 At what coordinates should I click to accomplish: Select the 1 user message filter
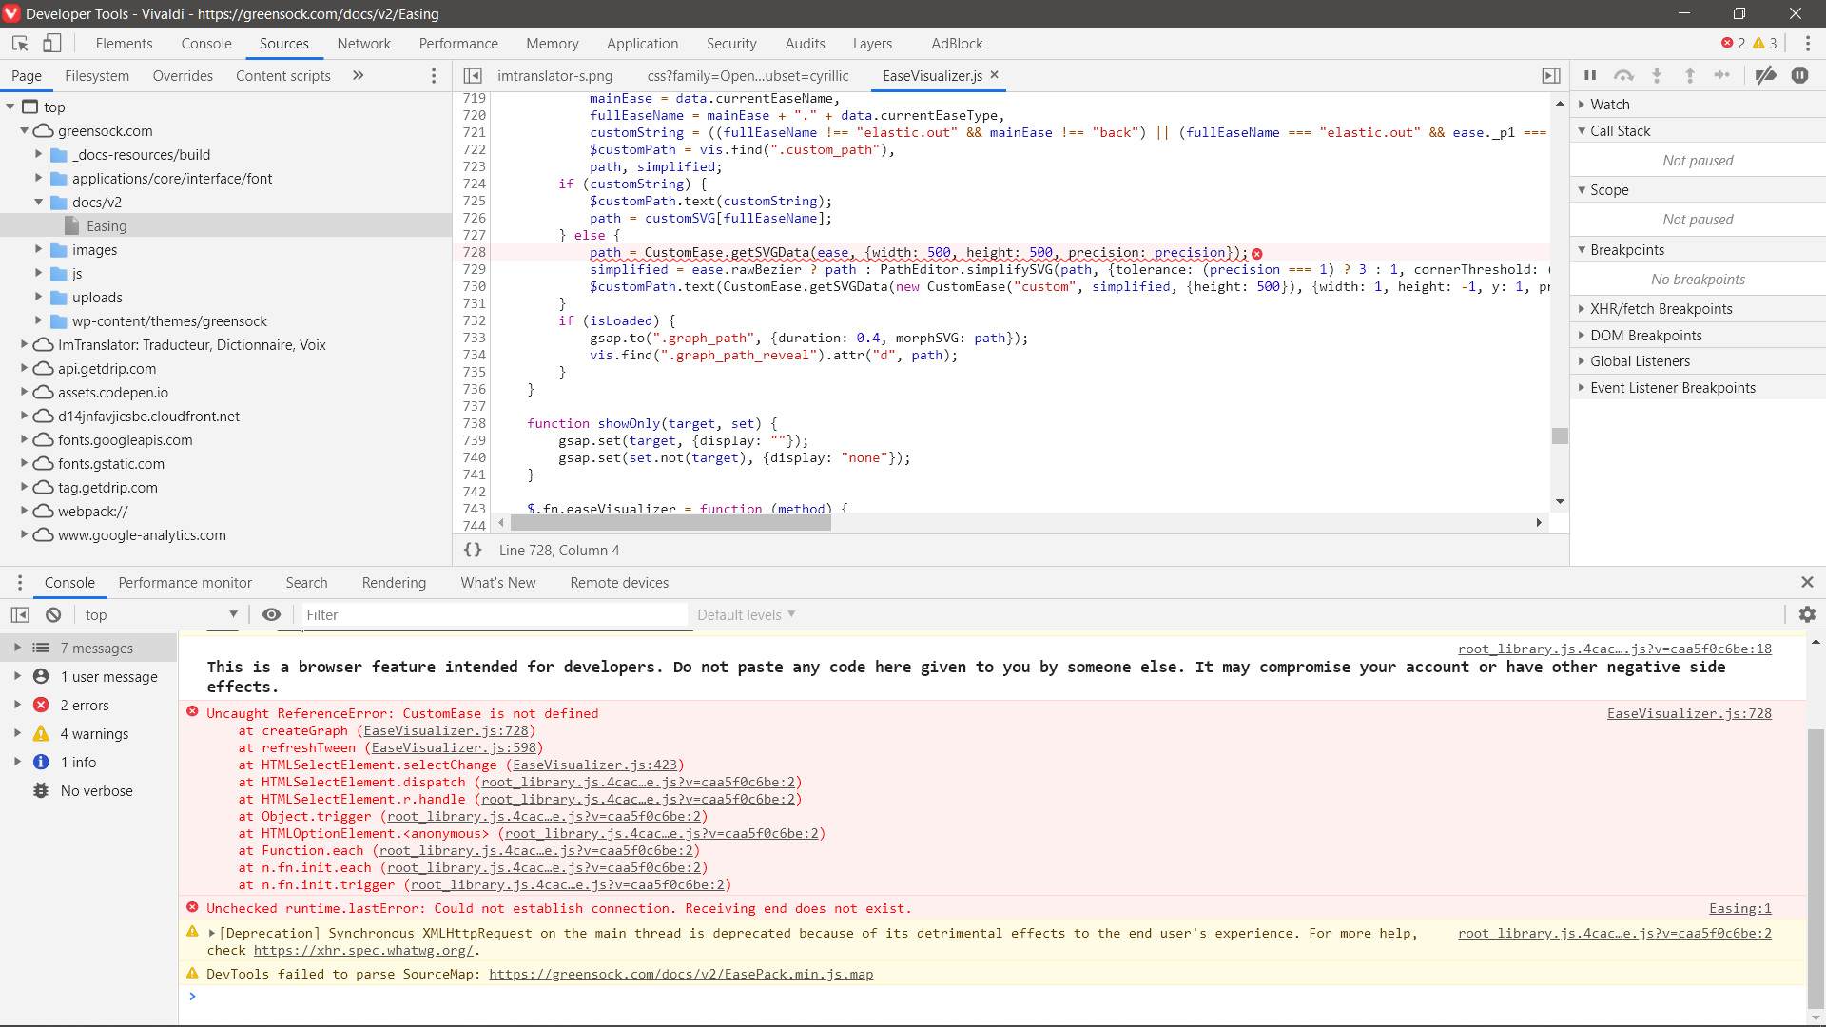pyautogui.click(x=88, y=676)
